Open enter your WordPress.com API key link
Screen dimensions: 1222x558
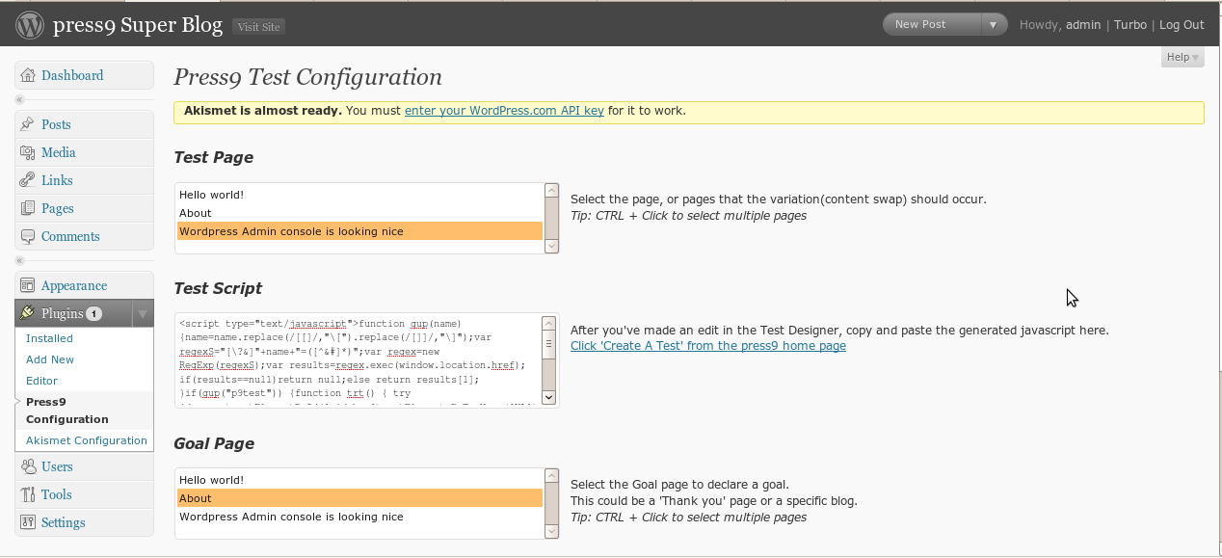[504, 111]
